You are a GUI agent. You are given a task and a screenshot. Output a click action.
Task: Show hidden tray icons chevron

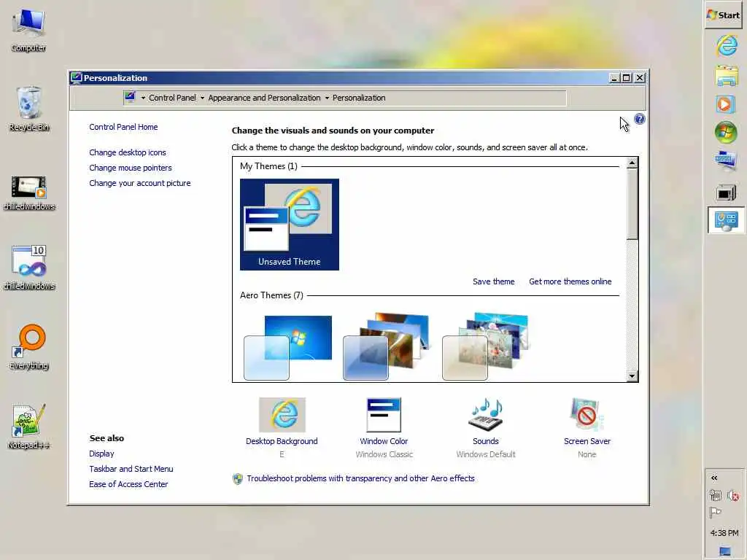pyautogui.click(x=714, y=478)
